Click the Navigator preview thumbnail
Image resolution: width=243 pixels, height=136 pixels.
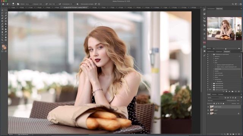[x=224, y=29]
